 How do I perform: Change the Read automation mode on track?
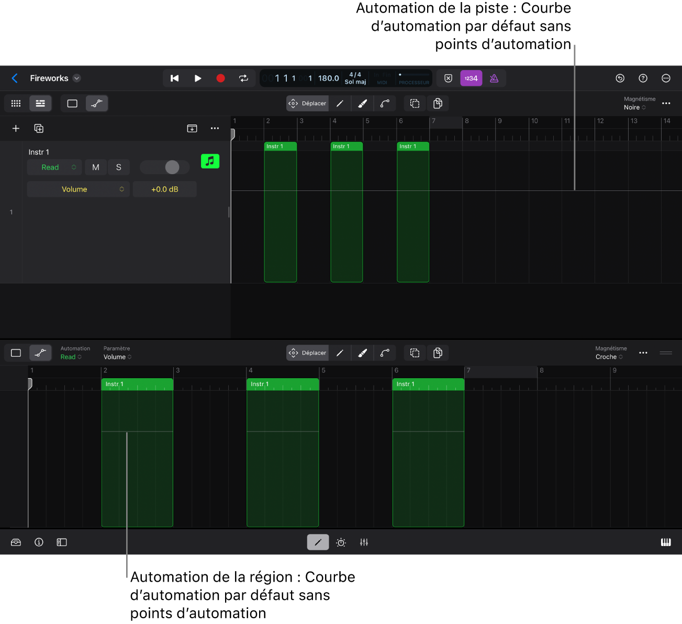click(54, 167)
